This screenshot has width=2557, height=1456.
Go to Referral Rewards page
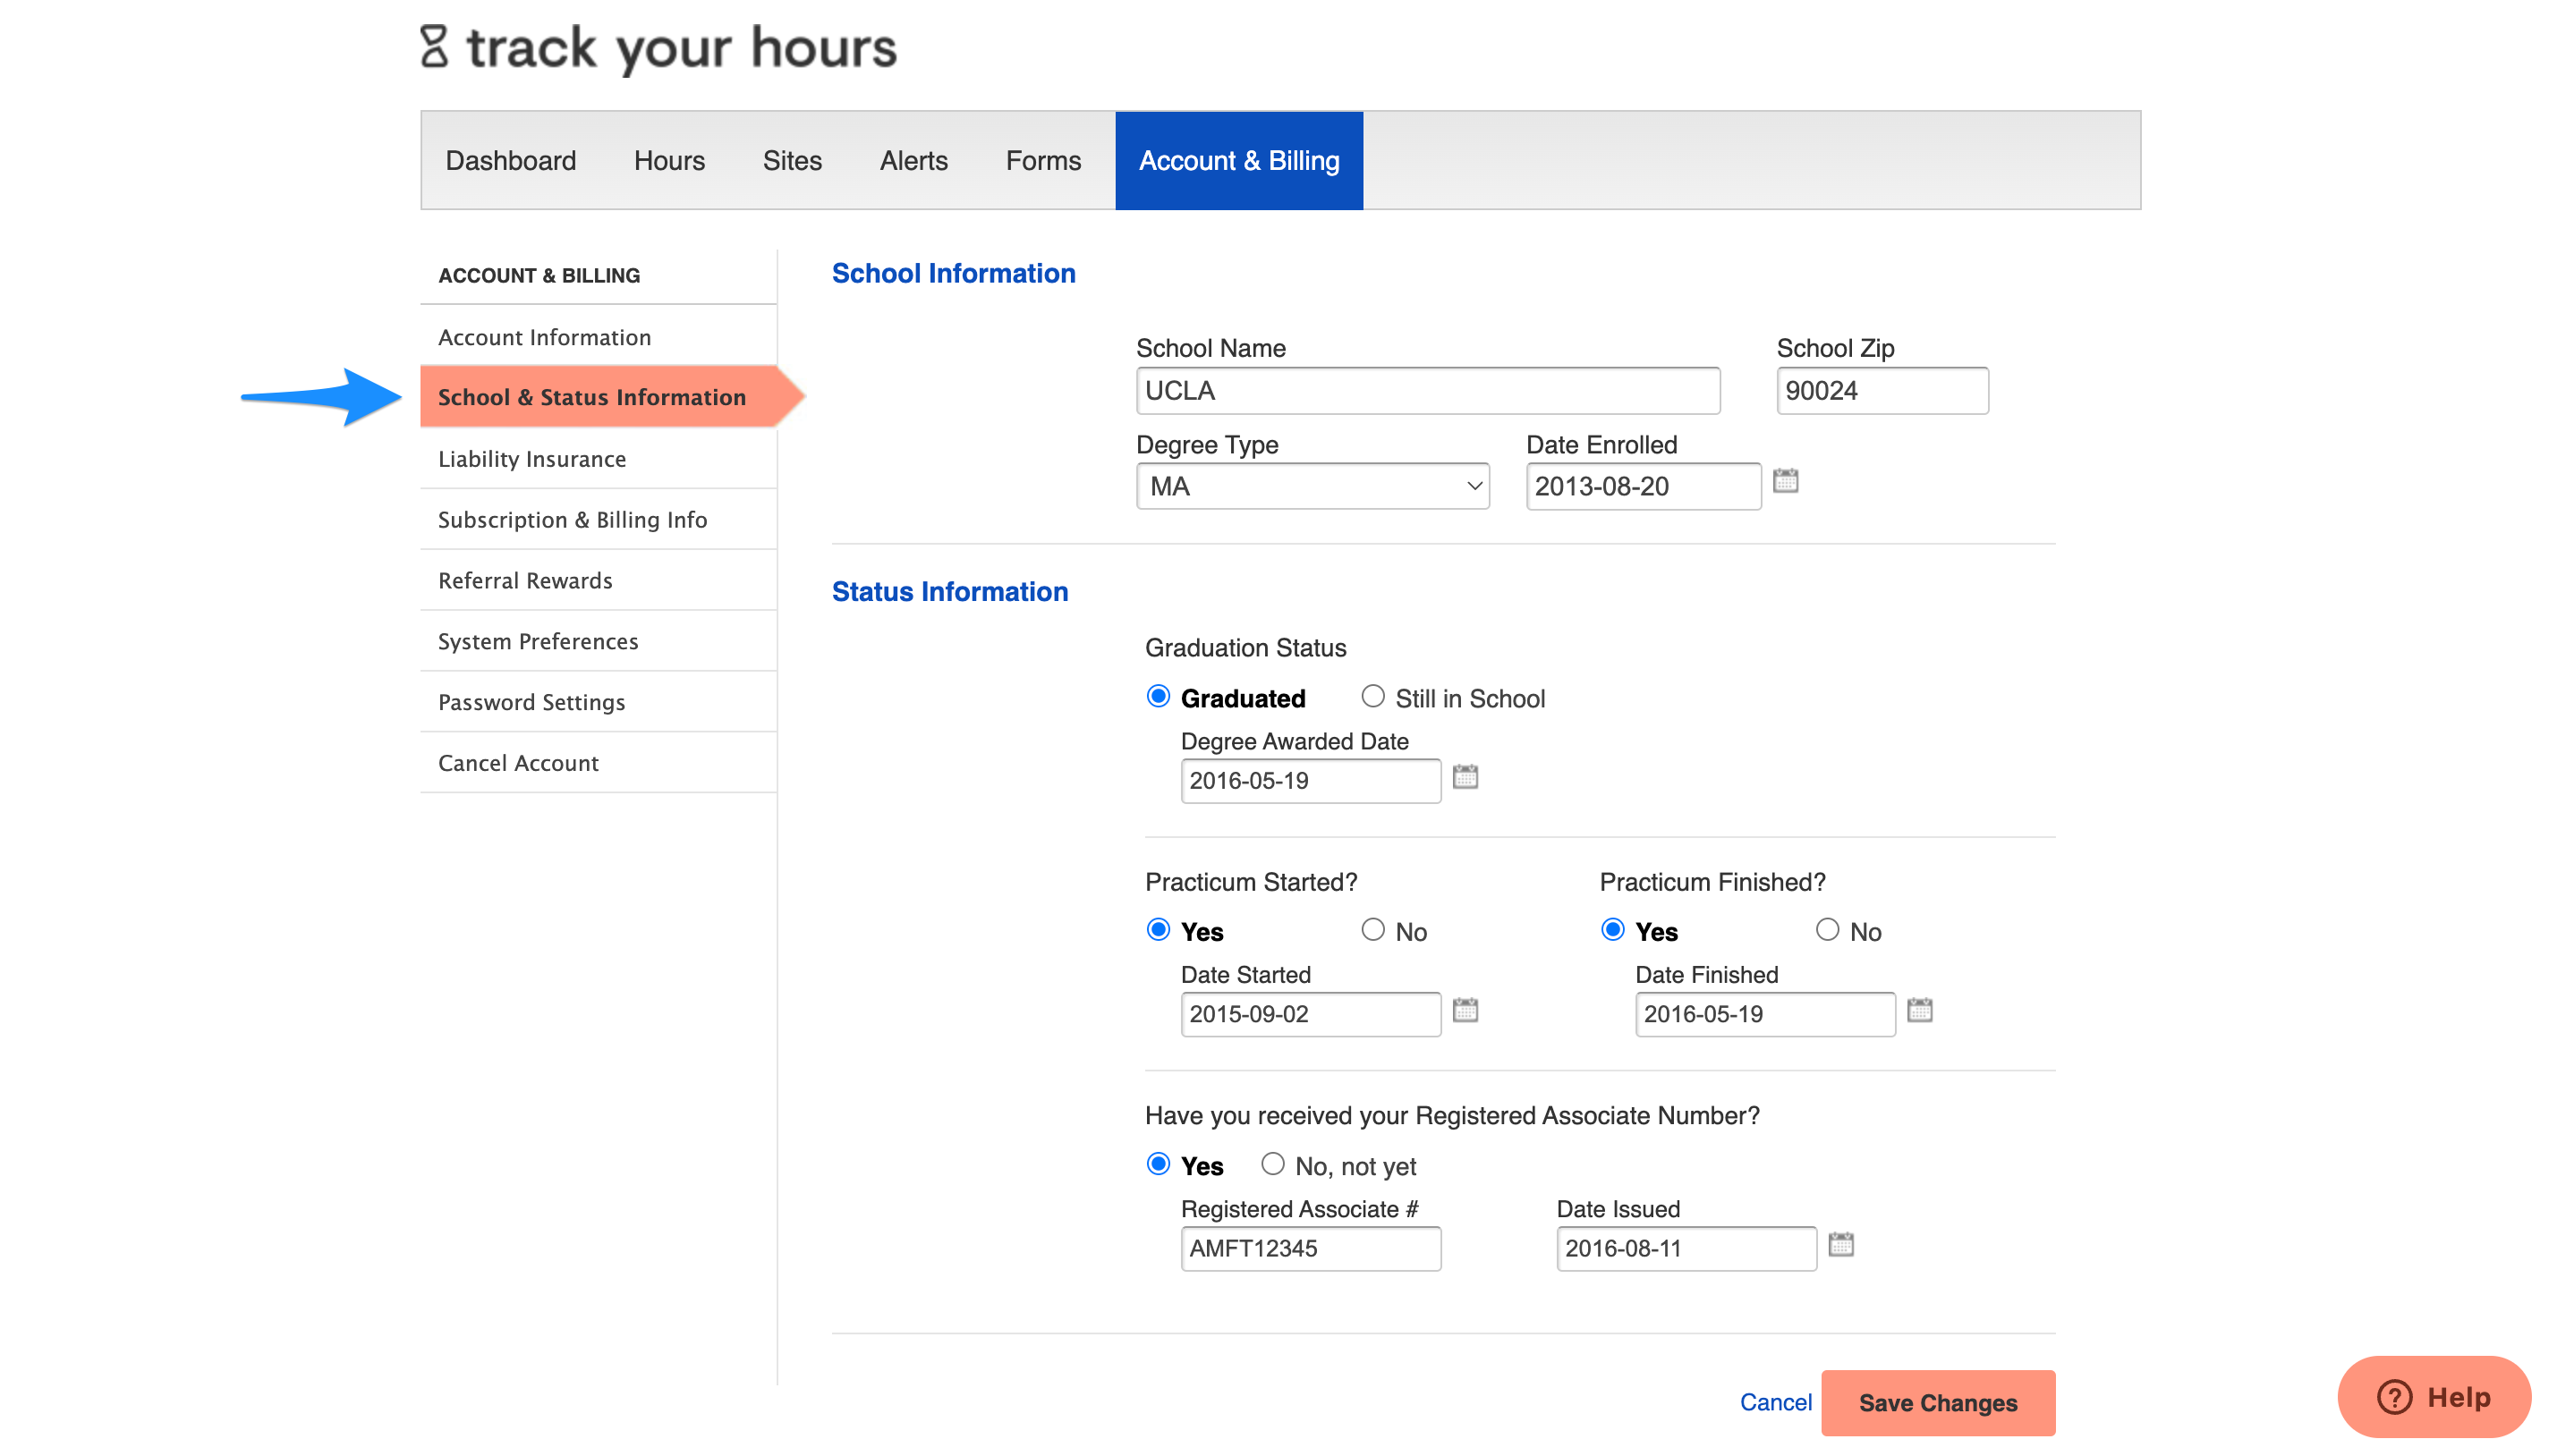[x=599, y=581]
